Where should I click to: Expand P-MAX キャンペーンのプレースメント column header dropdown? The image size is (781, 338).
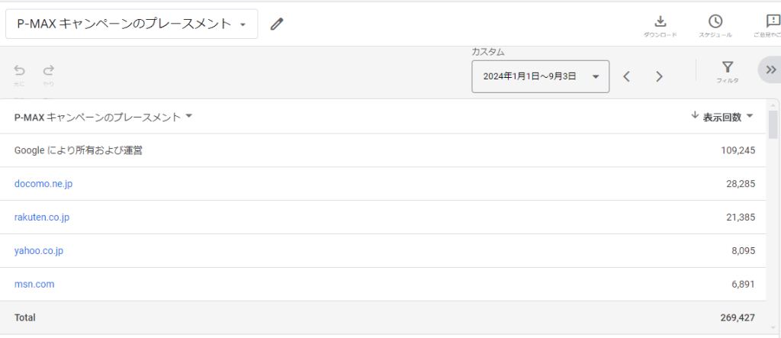click(189, 117)
